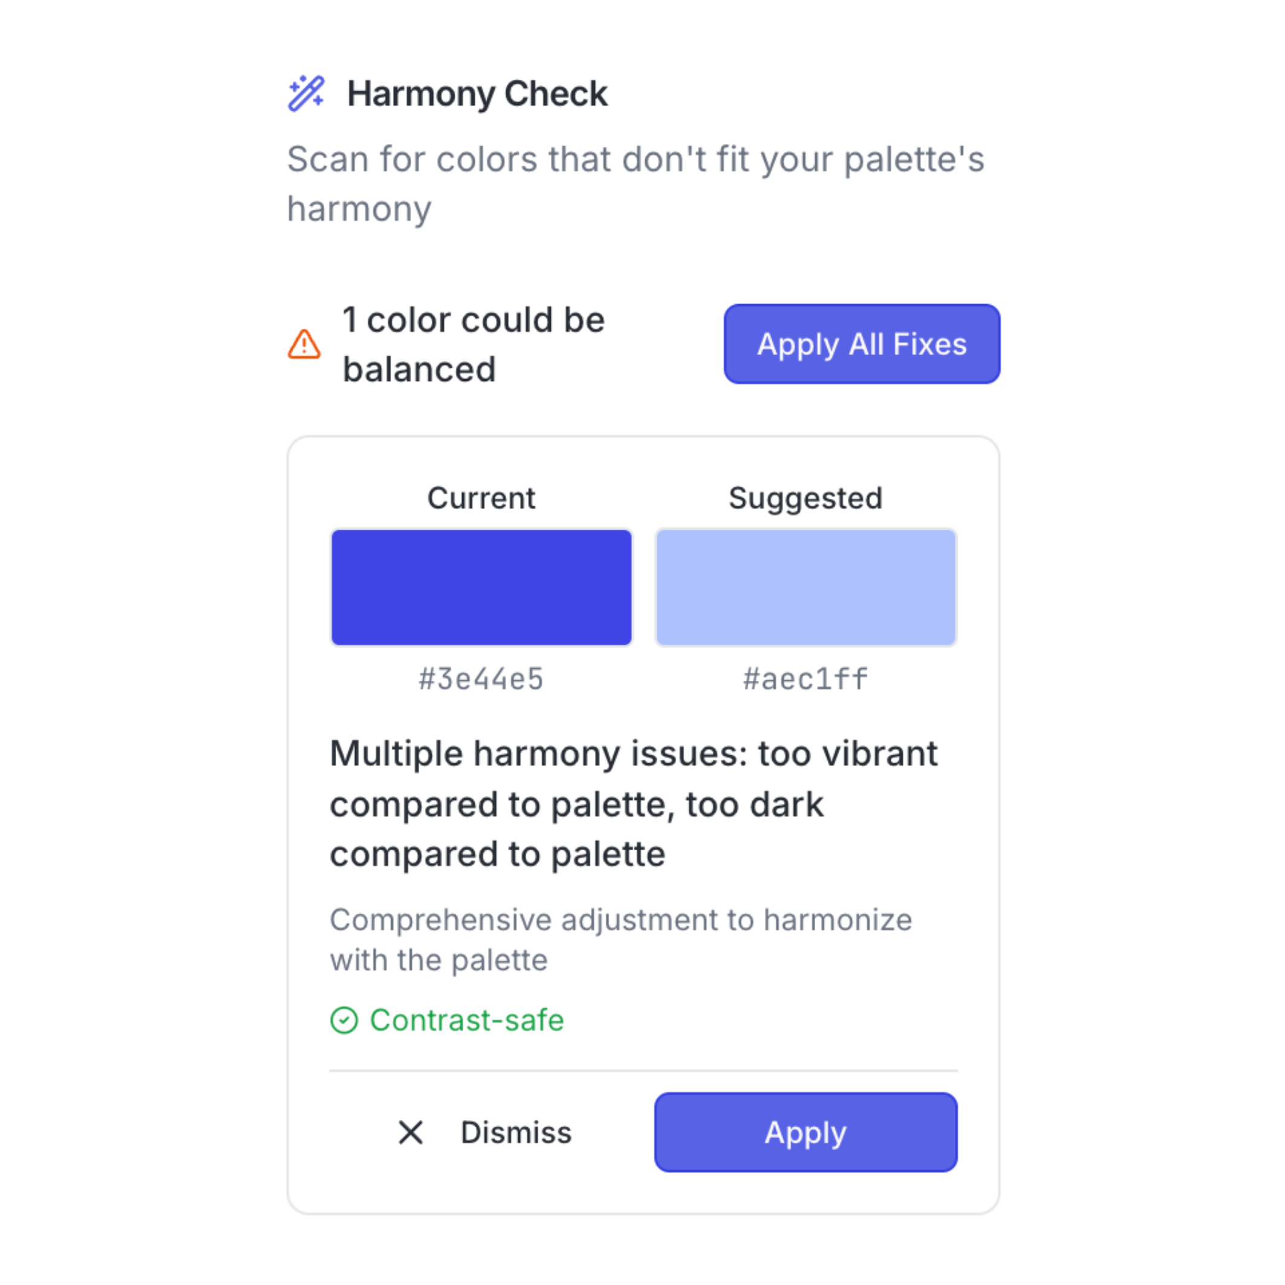Click the "Comprehensive adjustment" explanation text
Screen dimensions: 1285x1285
click(620, 940)
